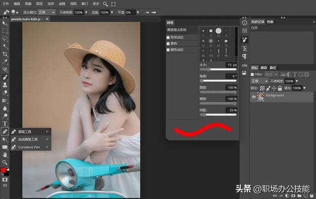Select the Type tool in the toolbar
The image size is (316, 199).
(x=5, y=124)
